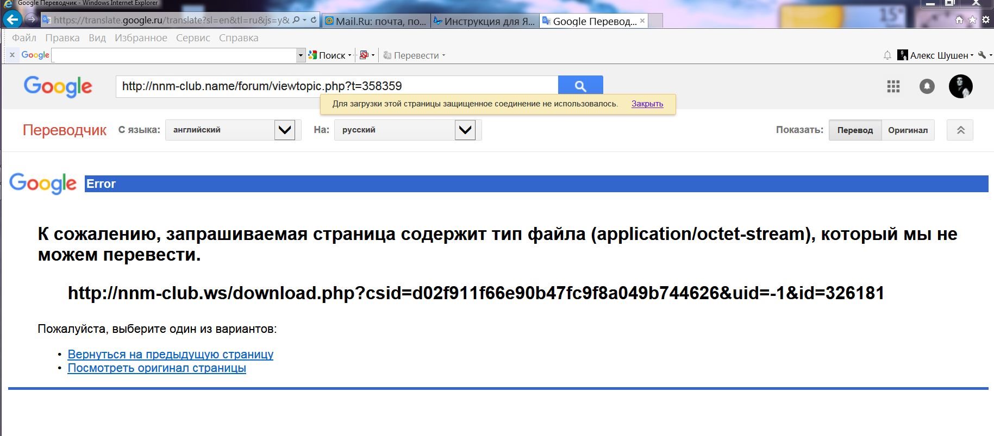The height and width of the screenshot is (436, 994).
Task: Refresh the page with the reload icon
Action: click(314, 20)
